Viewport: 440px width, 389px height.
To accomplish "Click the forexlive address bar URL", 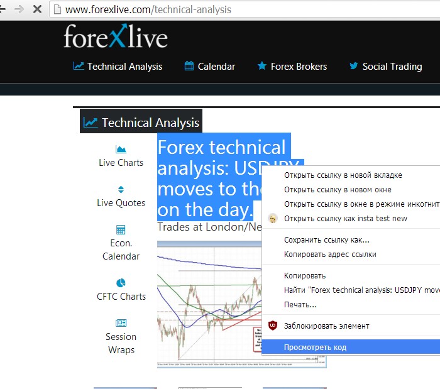I will coord(148,9).
